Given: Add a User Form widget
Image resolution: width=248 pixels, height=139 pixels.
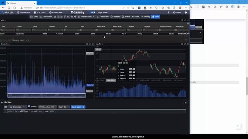Looking at the screenshot, I should pos(103,17).
